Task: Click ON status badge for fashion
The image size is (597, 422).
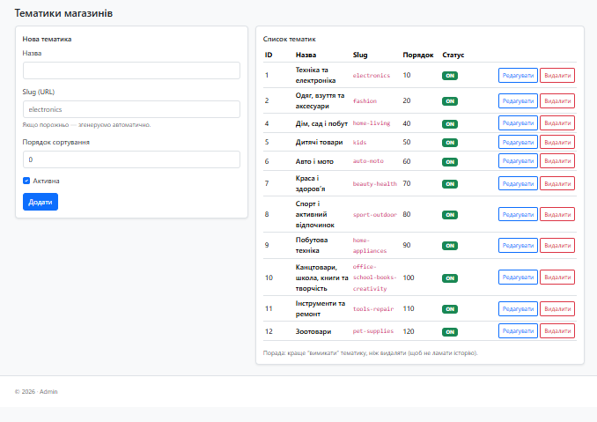Action: 450,101
